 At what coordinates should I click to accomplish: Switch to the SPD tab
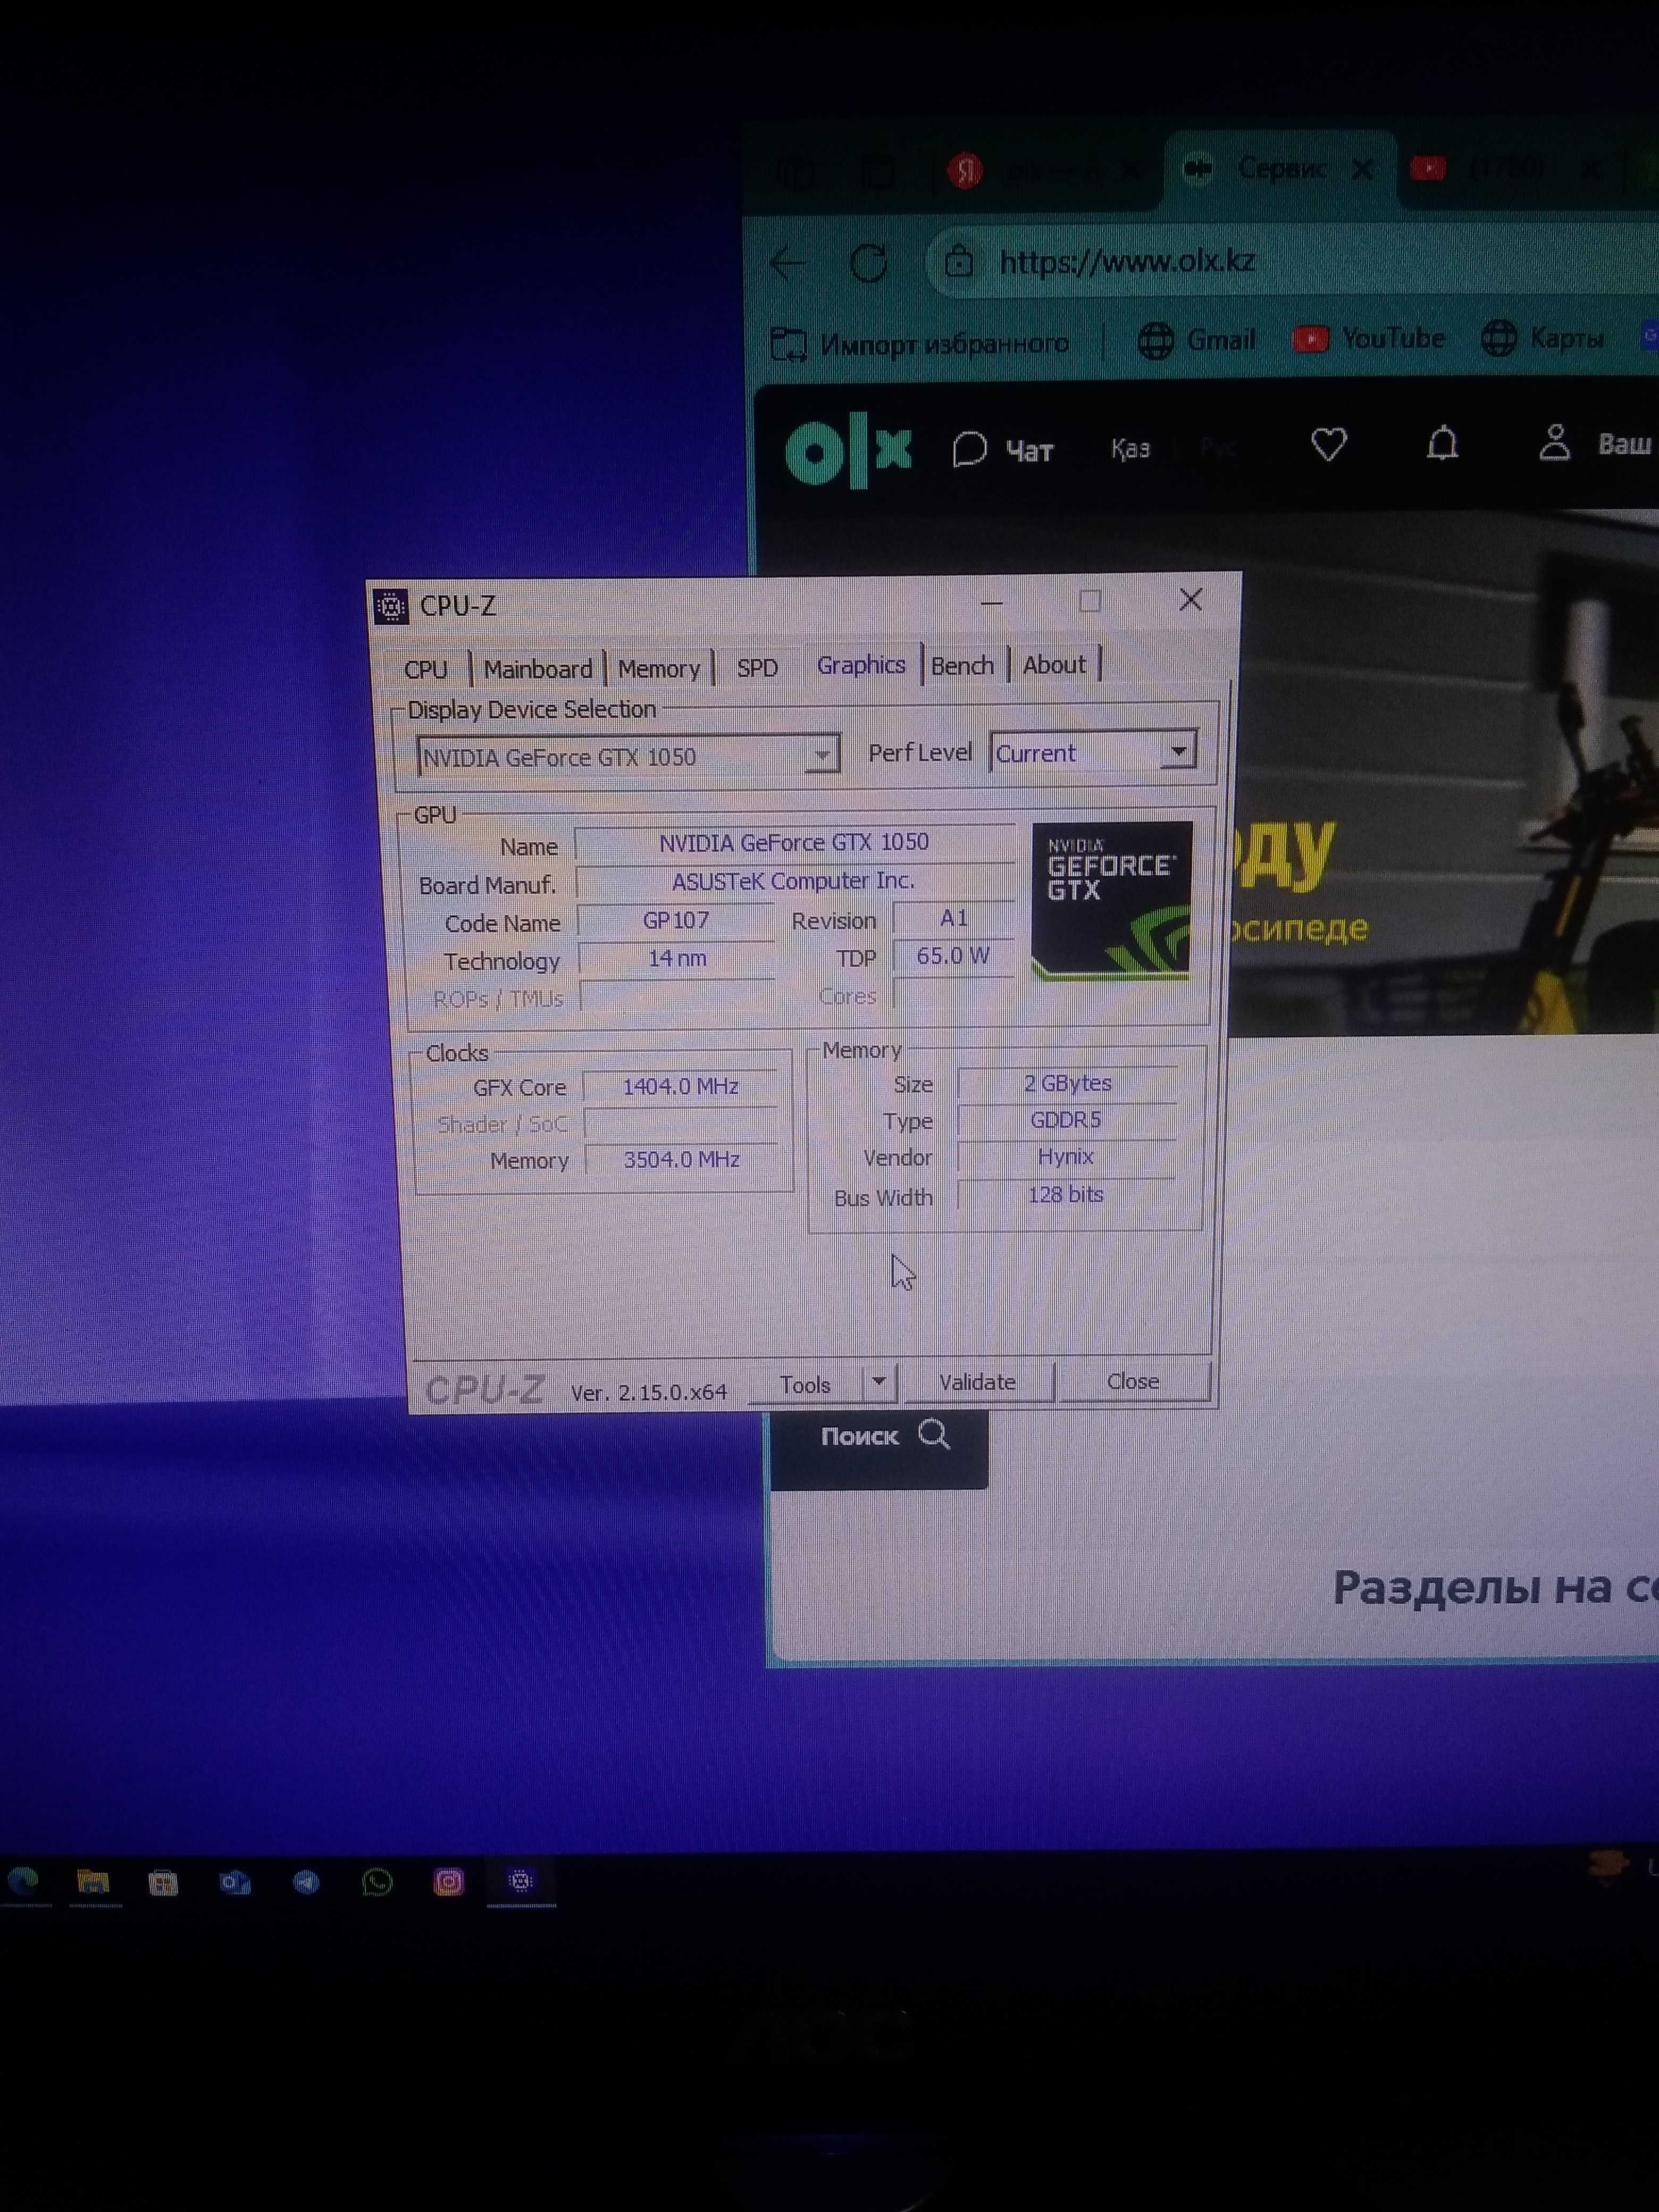[757, 668]
